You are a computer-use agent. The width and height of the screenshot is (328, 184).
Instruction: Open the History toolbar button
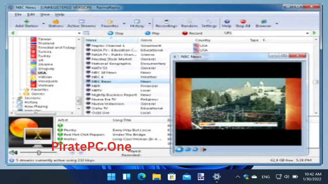[137, 24]
